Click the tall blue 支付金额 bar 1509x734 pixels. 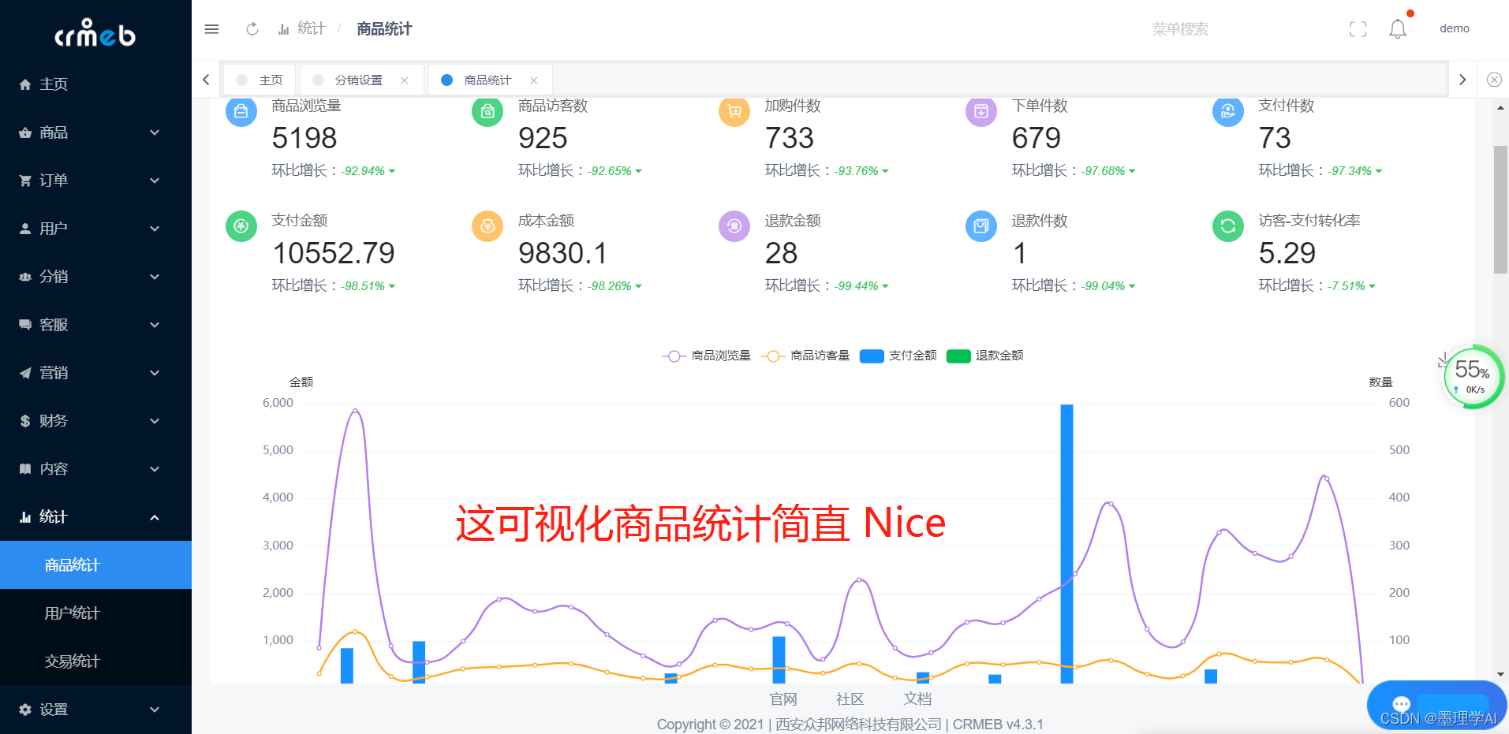pyautogui.click(x=1066, y=544)
